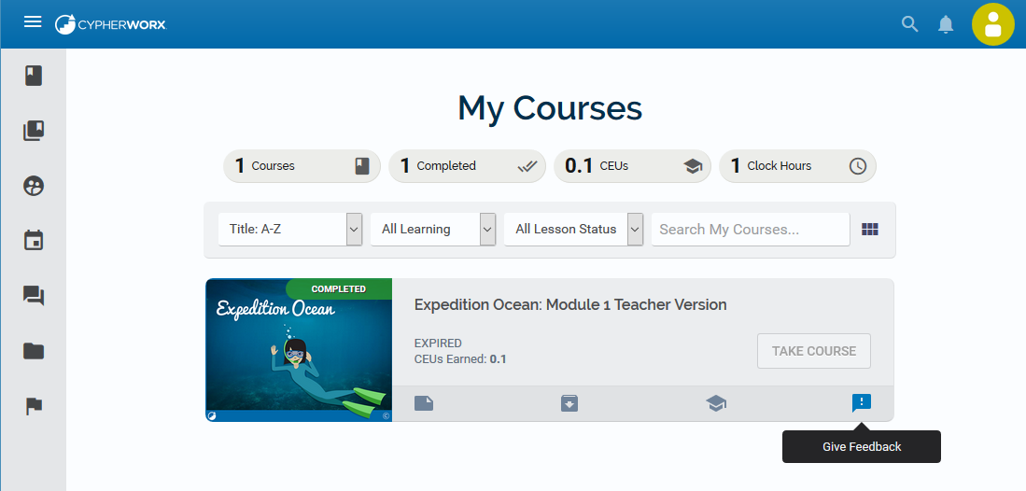The width and height of the screenshot is (1026, 491).
Task: Open the All Lesson Status dropdown
Action: click(x=574, y=229)
